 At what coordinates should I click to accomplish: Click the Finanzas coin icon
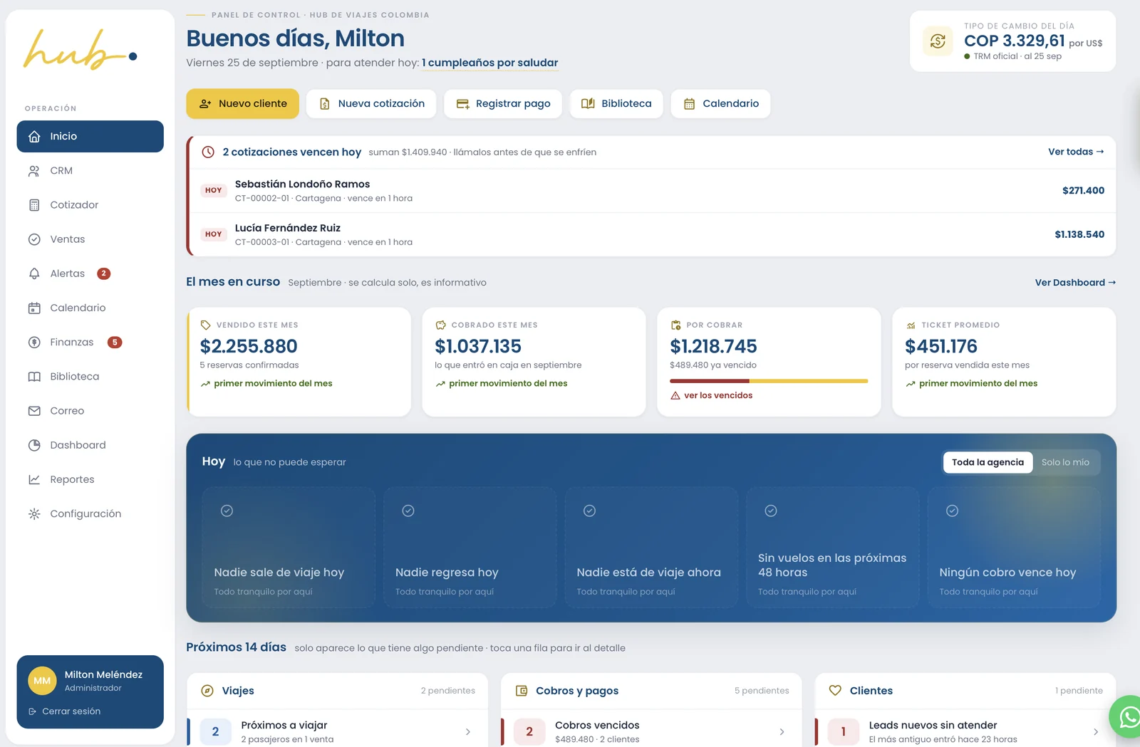click(x=34, y=343)
